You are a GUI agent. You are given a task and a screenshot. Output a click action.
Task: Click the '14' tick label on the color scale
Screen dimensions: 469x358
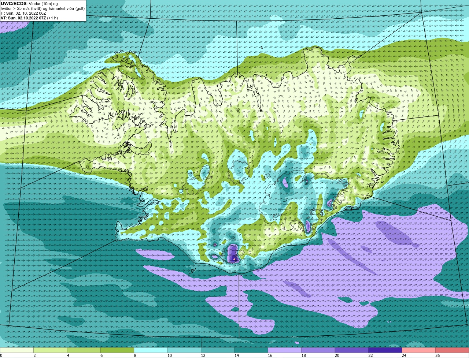(237, 355)
